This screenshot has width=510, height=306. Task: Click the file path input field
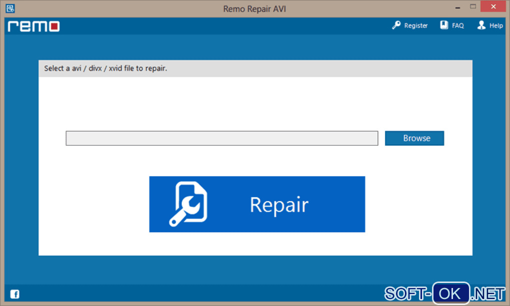222,138
